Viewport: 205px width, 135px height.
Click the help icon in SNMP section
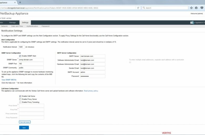[x=16, y=83]
